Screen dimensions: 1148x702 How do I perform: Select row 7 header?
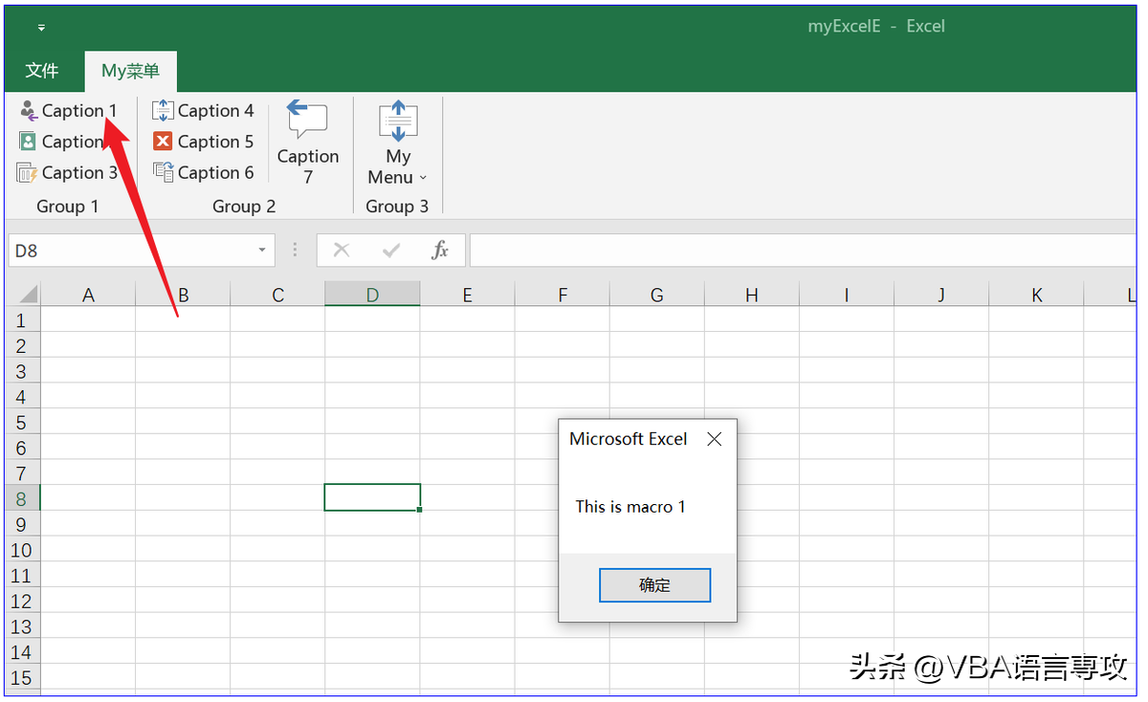pyautogui.click(x=23, y=472)
